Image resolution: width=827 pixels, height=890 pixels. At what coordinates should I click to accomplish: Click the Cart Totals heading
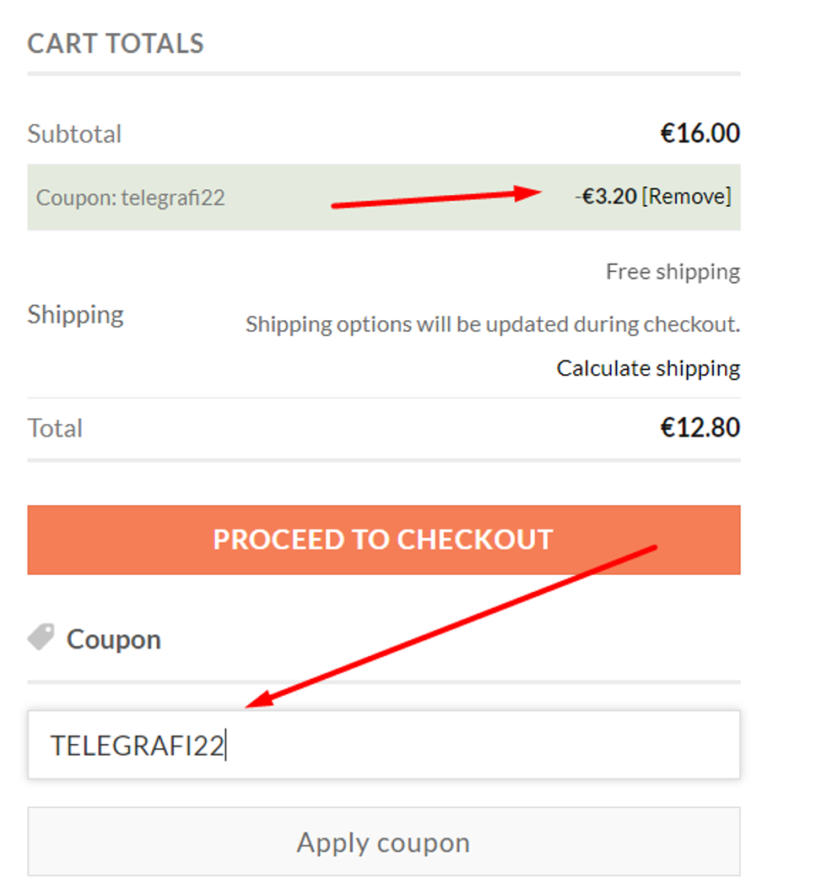(116, 43)
